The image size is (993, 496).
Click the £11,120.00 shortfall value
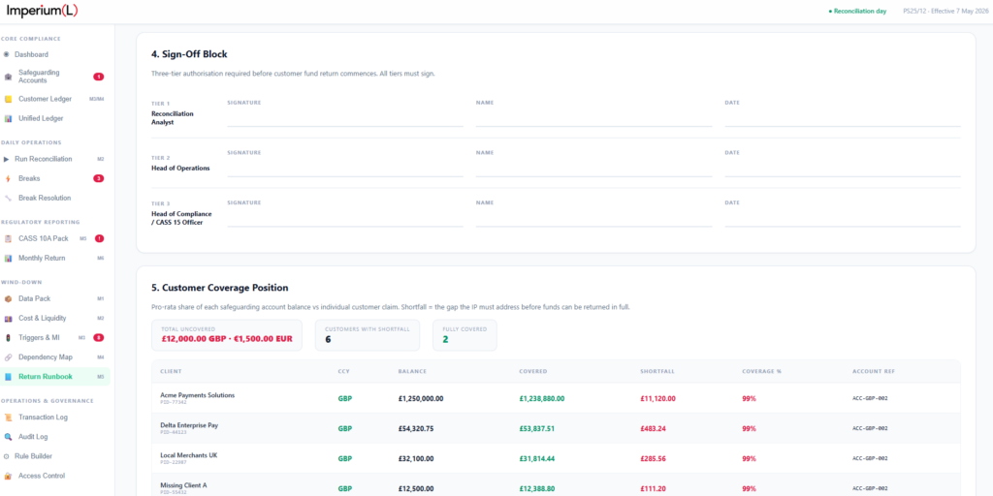pos(658,398)
